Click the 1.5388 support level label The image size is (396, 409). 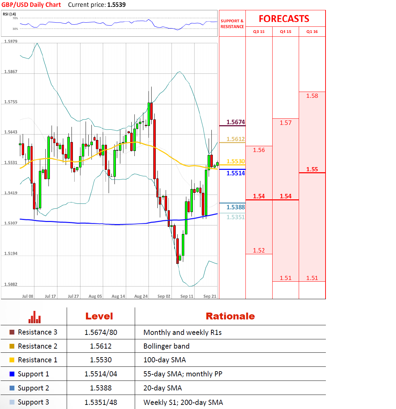pyautogui.click(x=235, y=207)
